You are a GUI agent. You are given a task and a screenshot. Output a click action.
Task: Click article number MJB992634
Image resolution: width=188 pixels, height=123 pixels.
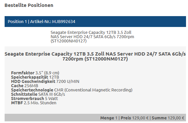(64, 22)
